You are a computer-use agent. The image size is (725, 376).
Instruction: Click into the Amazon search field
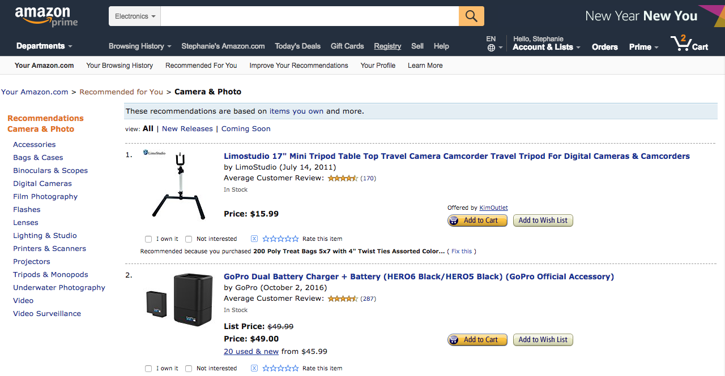309,16
